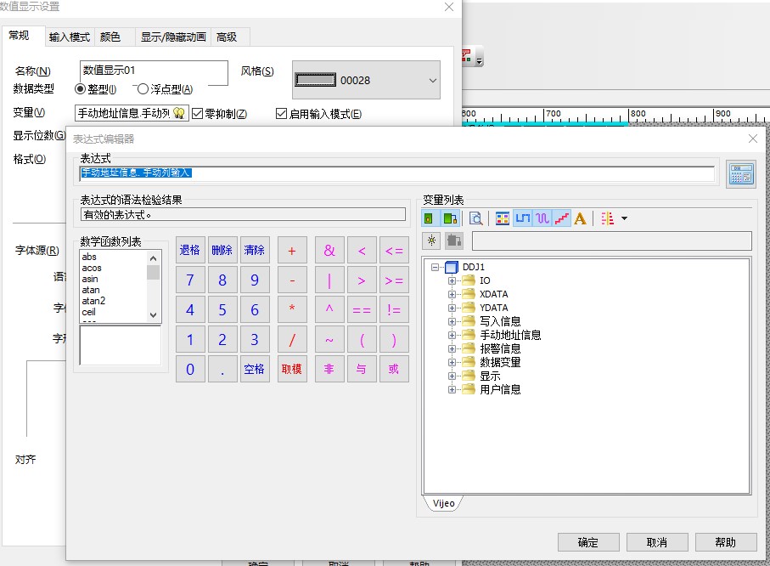Click 确定 in the expression editor
This screenshot has height=566, width=770.
pos(587,542)
